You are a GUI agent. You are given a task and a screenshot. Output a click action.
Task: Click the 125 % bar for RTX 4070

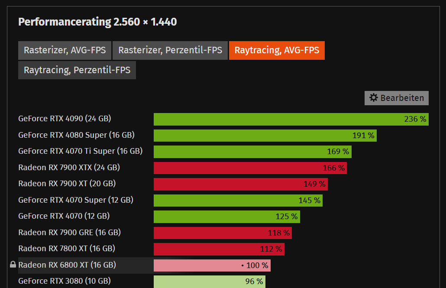227,217
